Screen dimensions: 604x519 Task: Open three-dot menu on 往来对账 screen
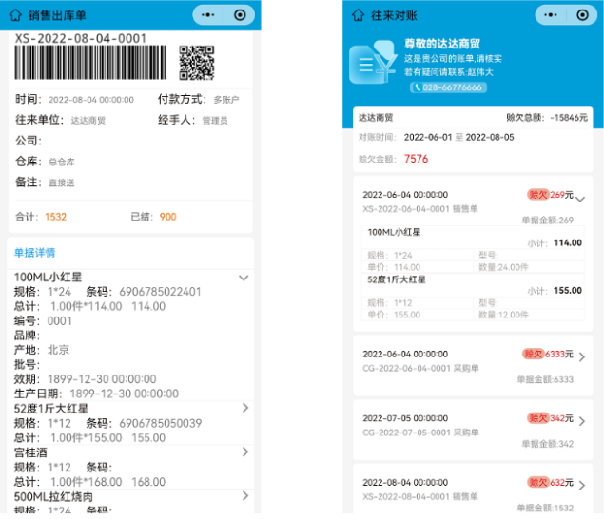tap(552, 15)
